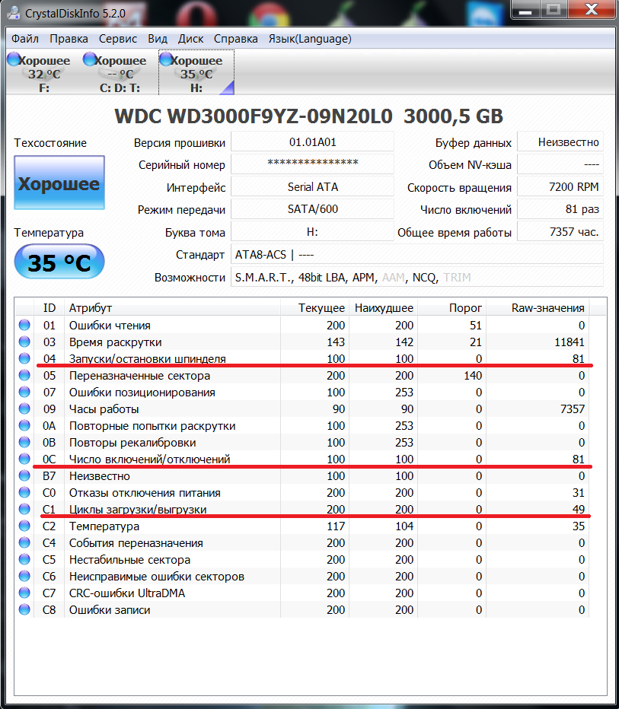This screenshot has width=619, height=709.
Task: Click the firmware version field 01.01A01
Action: pos(313,142)
